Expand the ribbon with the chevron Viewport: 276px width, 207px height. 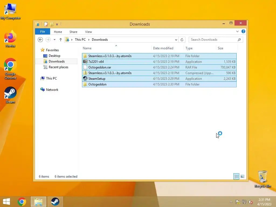pos(237,31)
